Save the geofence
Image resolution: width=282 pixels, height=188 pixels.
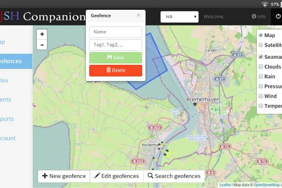pyautogui.click(x=116, y=57)
